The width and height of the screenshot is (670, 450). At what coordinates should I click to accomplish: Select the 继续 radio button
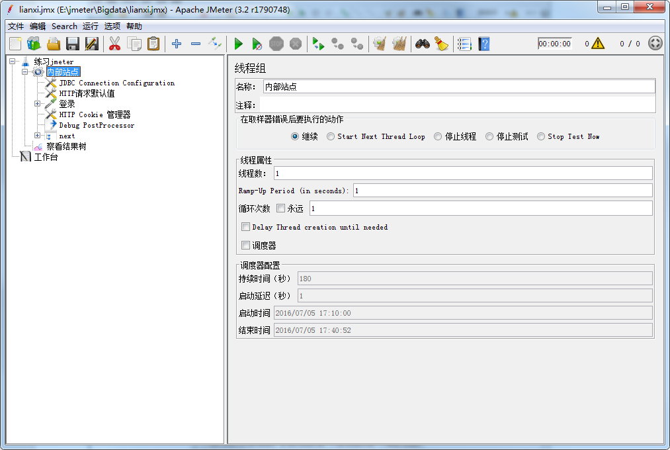295,136
